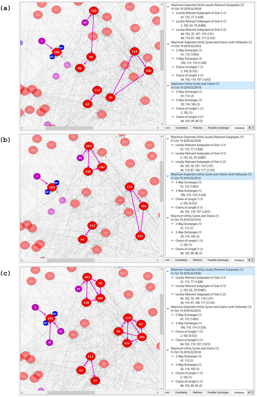Select node 103 in panel (b) graph
The height and width of the screenshot is (397, 257).
coord(89,146)
